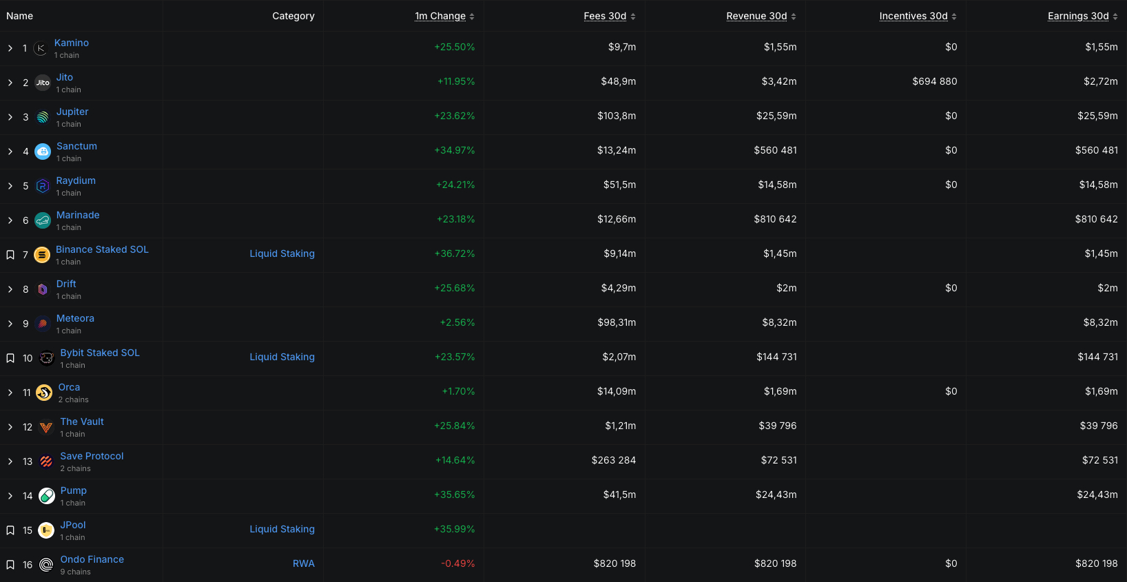Image resolution: width=1127 pixels, height=582 pixels.
Task: Expand the Pump row
Action: [10, 496]
